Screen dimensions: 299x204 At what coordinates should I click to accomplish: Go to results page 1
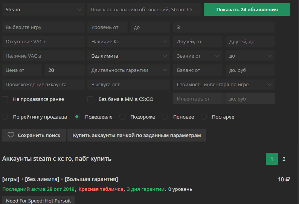click(x=272, y=159)
